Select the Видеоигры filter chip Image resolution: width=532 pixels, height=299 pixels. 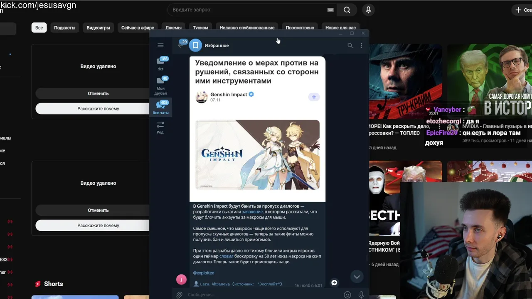click(x=99, y=28)
